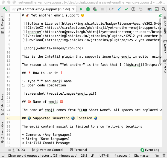Click the Version badge line
The width and height of the screenshot is (167, 158).
tap(92, 36)
